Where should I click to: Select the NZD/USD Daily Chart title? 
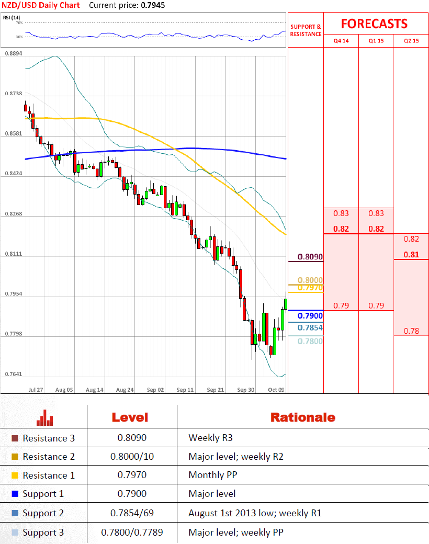(x=41, y=5)
